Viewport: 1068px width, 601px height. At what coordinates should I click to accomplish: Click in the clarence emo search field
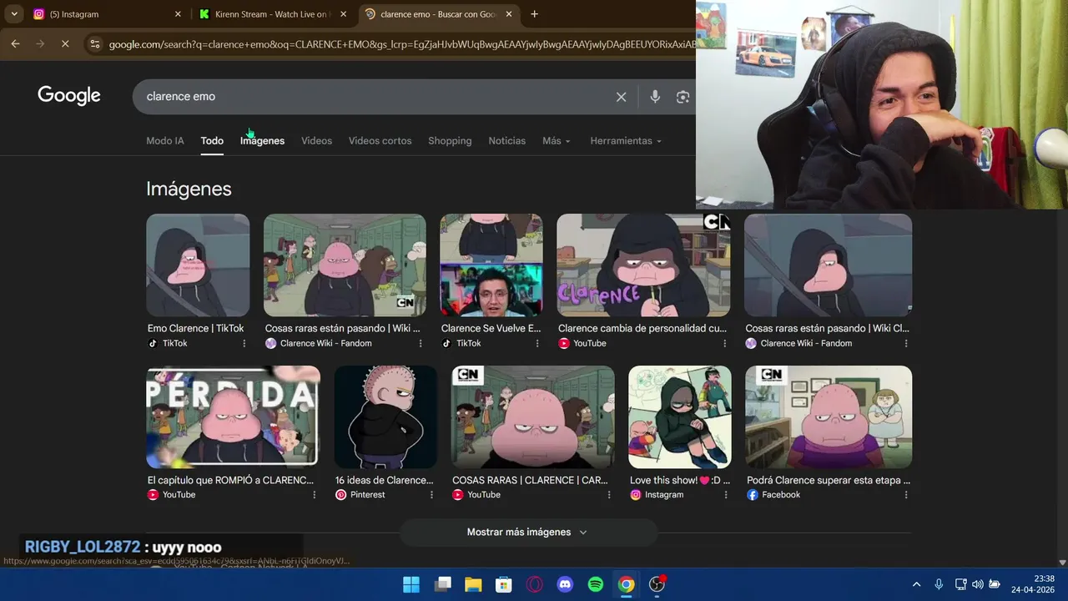click(375, 97)
